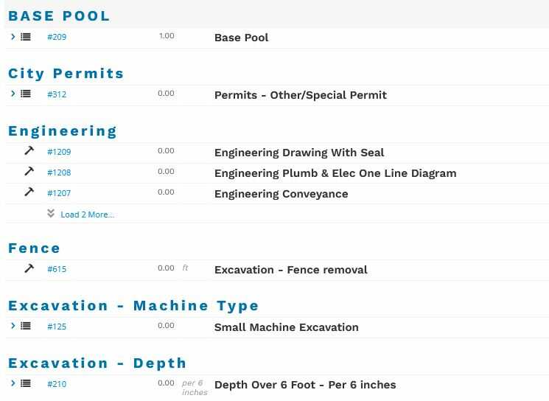Click the list icon beside item #209
The image size is (549, 401).
26,37
